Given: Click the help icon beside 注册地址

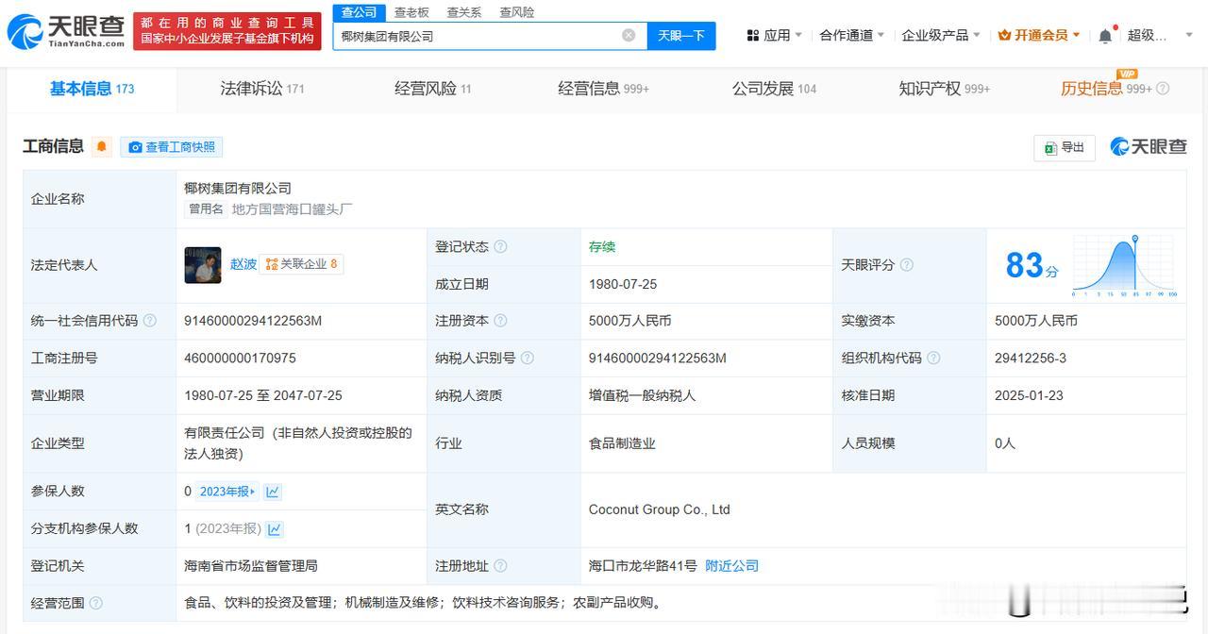Looking at the screenshot, I should (x=500, y=566).
